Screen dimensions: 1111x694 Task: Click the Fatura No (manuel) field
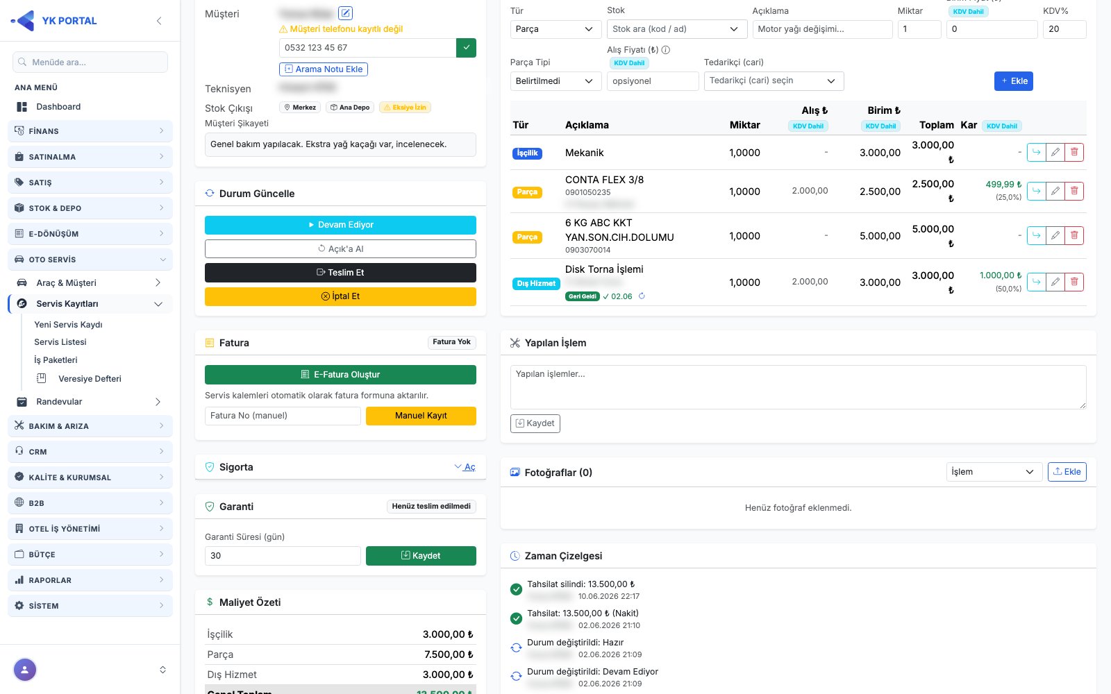[283, 416]
